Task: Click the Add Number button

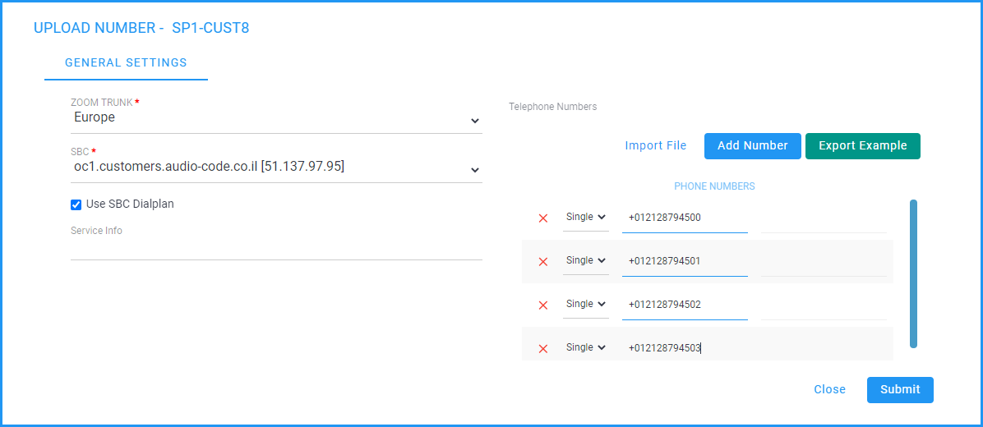Action: [752, 146]
